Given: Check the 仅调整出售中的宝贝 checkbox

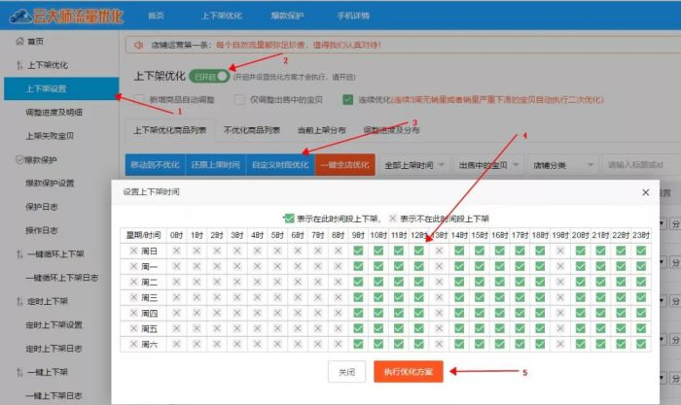Looking at the screenshot, I should point(239,99).
